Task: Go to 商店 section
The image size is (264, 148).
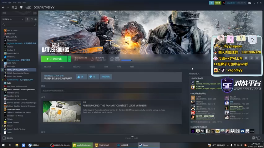Action: click(x=14, y=7)
